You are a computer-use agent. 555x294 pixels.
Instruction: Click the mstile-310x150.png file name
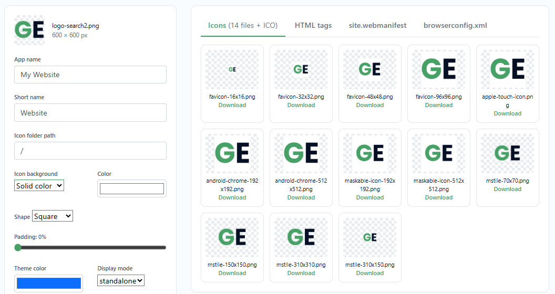pos(370,265)
